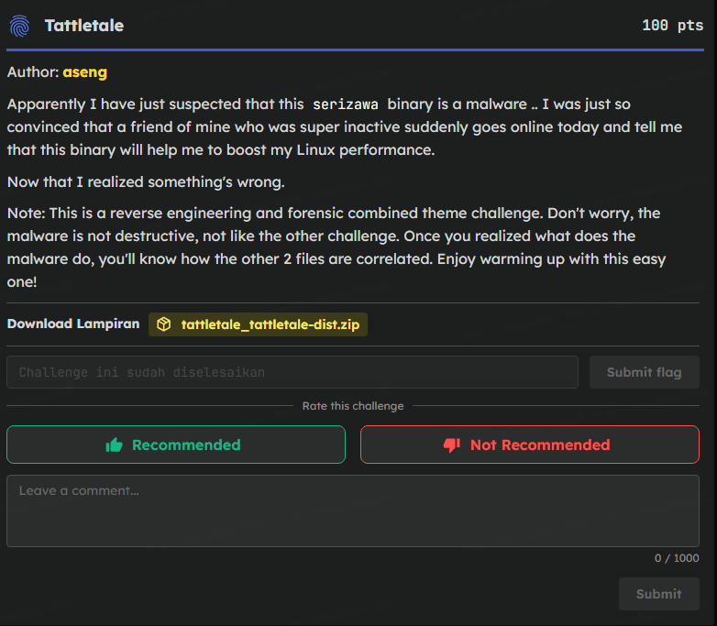Click into the Leave a comment box

pyautogui.click(x=353, y=511)
